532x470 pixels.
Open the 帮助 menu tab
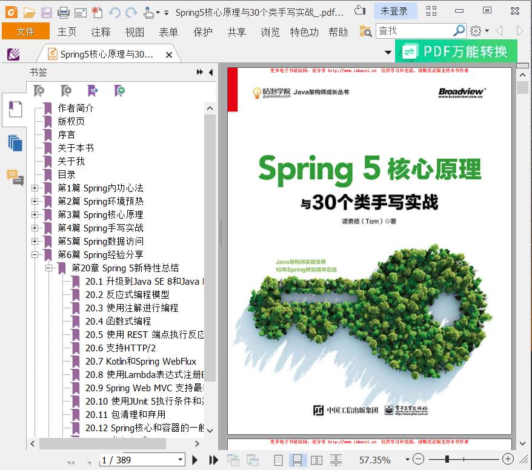[338, 32]
